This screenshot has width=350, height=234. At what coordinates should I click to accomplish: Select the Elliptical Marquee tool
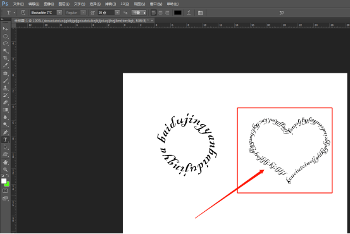click(5, 36)
